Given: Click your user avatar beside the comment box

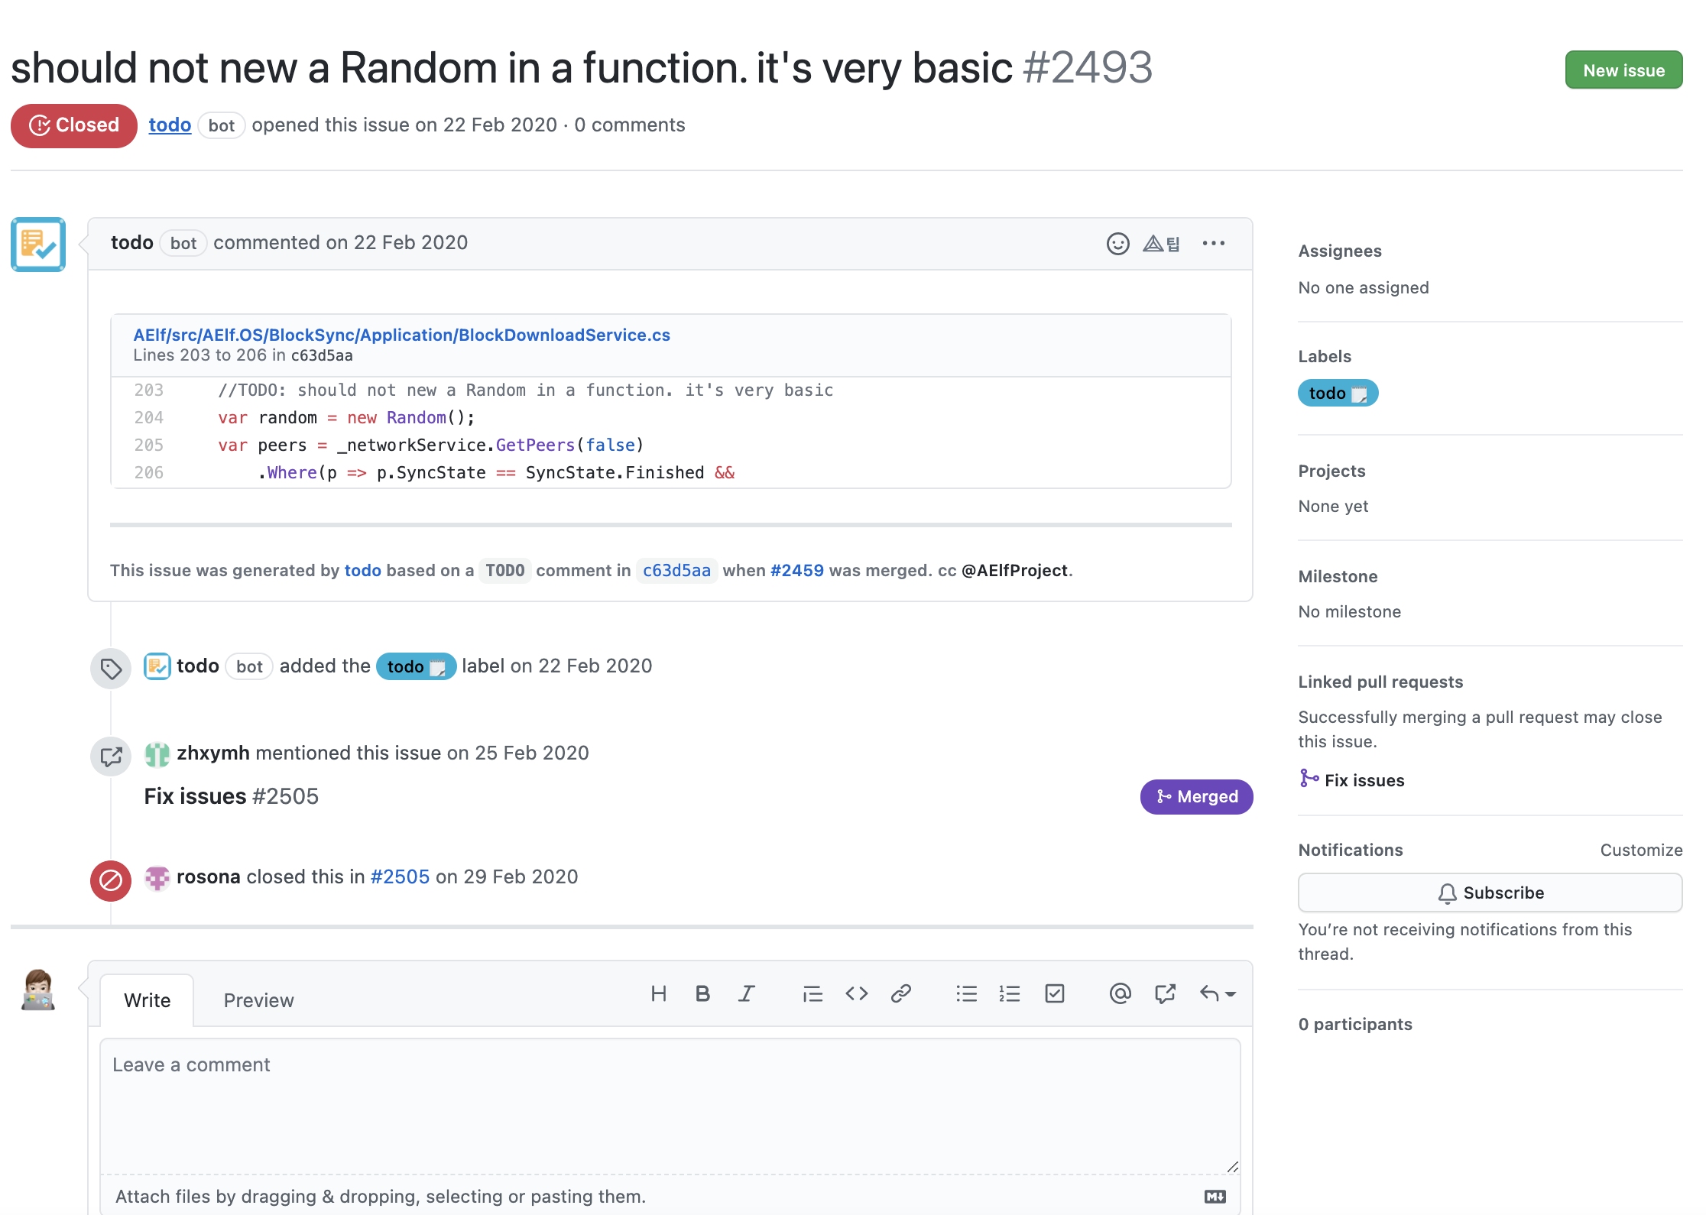Looking at the screenshot, I should tap(38, 990).
